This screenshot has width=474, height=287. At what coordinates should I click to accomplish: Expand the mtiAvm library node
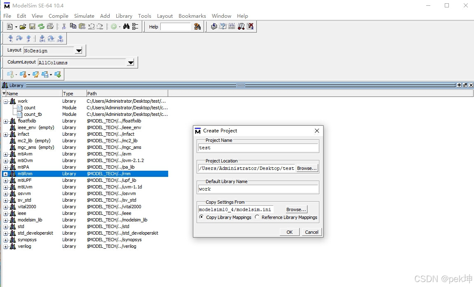pyautogui.click(x=5, y=154)
